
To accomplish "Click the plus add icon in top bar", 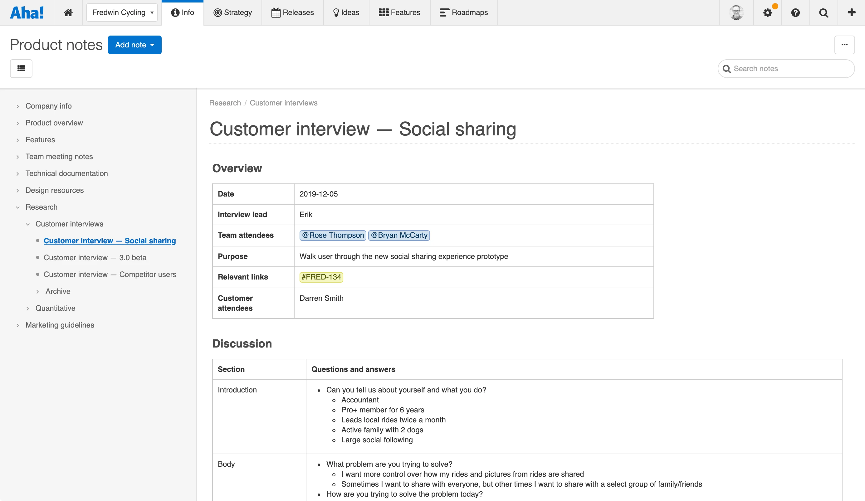I will pyautogui.click(x=851, y=13).
